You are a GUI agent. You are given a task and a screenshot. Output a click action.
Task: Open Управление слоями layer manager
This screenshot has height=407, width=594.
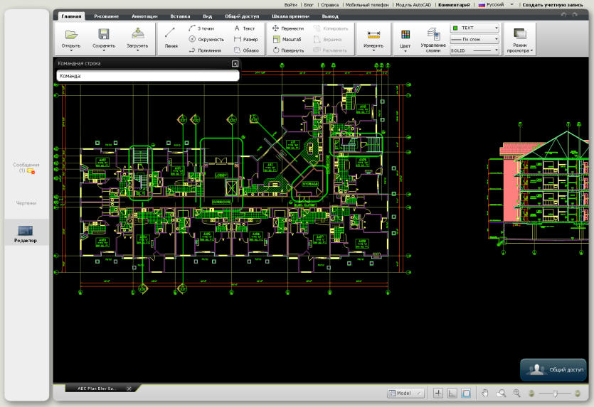tap(433, 39)
